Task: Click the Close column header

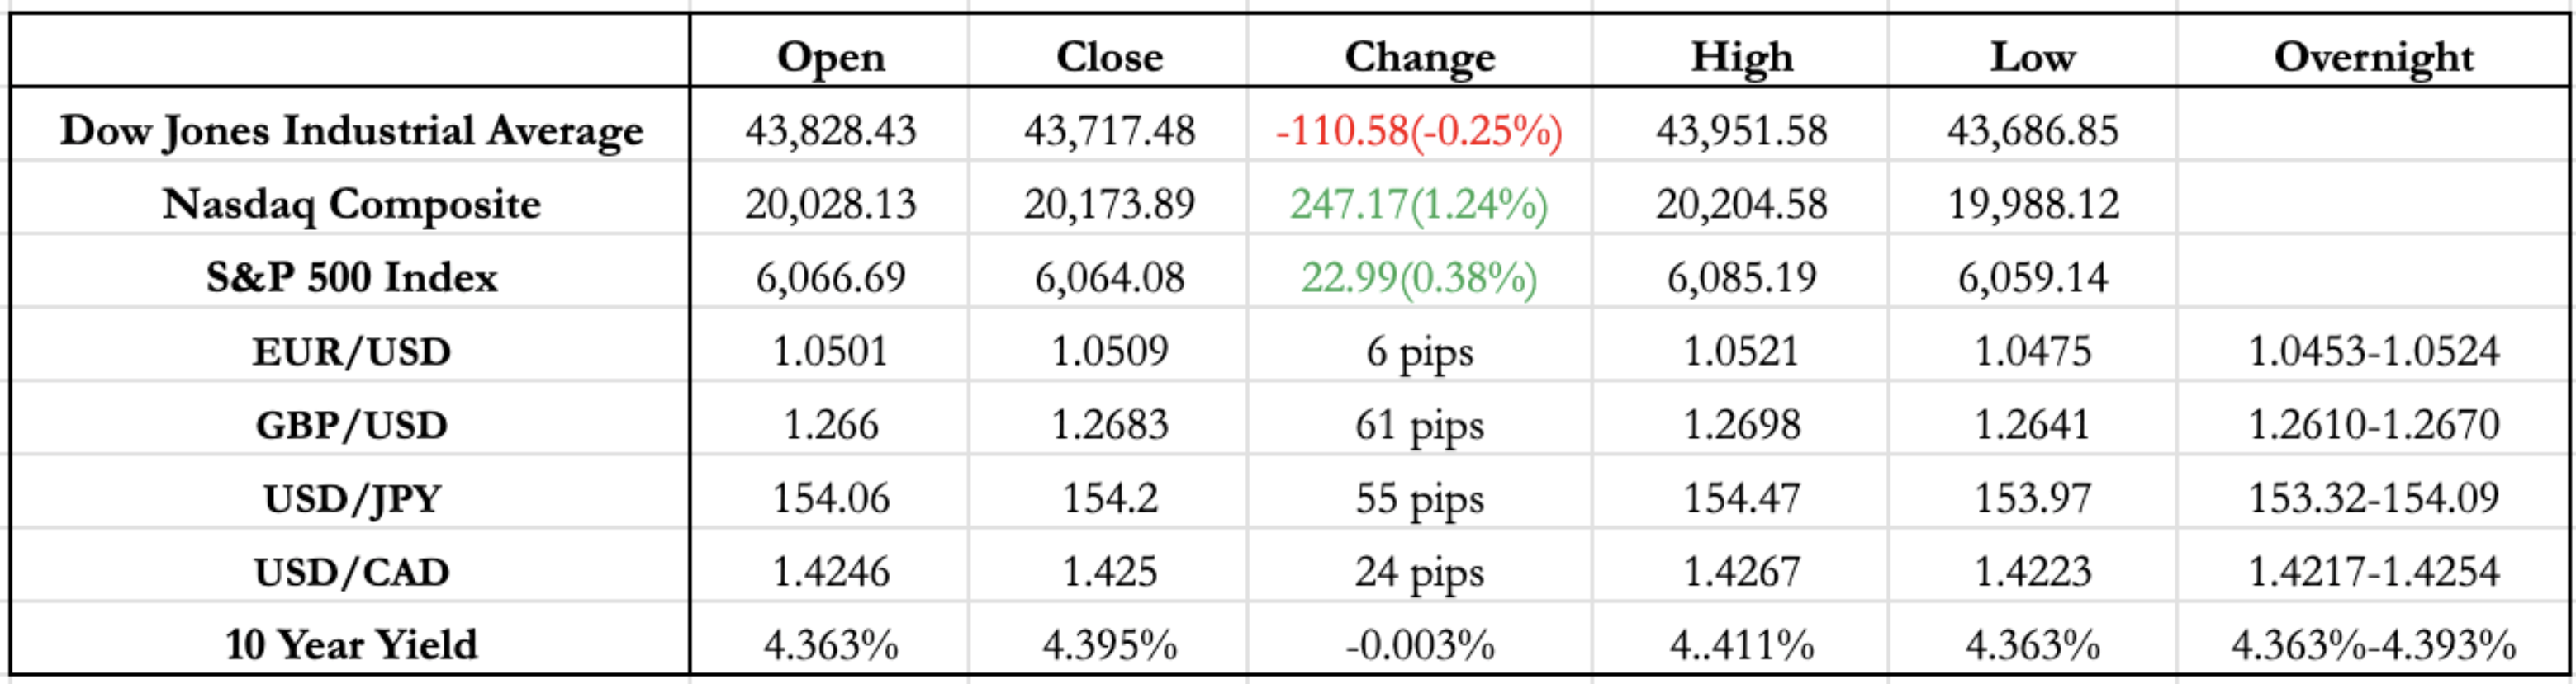Action: 1109,57
